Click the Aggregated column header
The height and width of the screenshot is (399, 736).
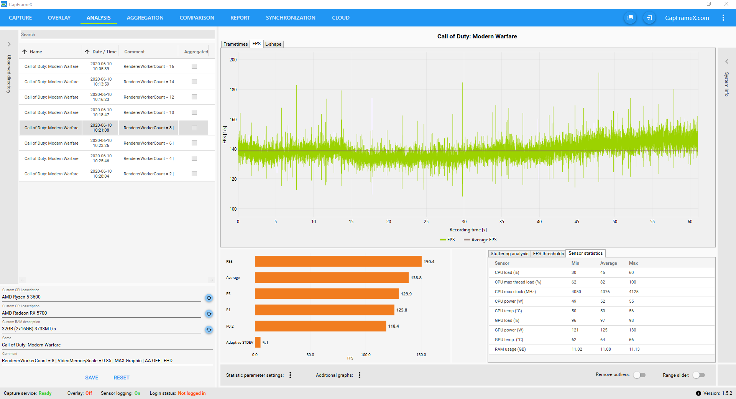pyautogui.click(x=196, y=52)
